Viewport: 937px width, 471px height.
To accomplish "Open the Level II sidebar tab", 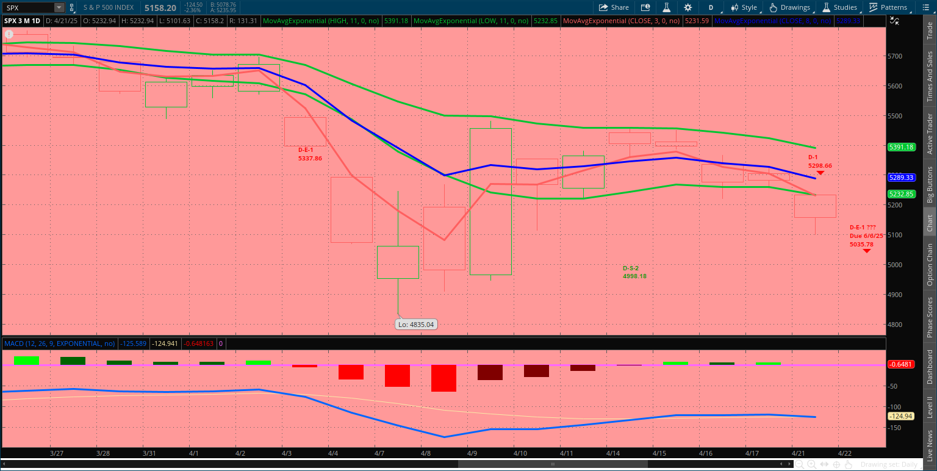I will tap(930, 408).
